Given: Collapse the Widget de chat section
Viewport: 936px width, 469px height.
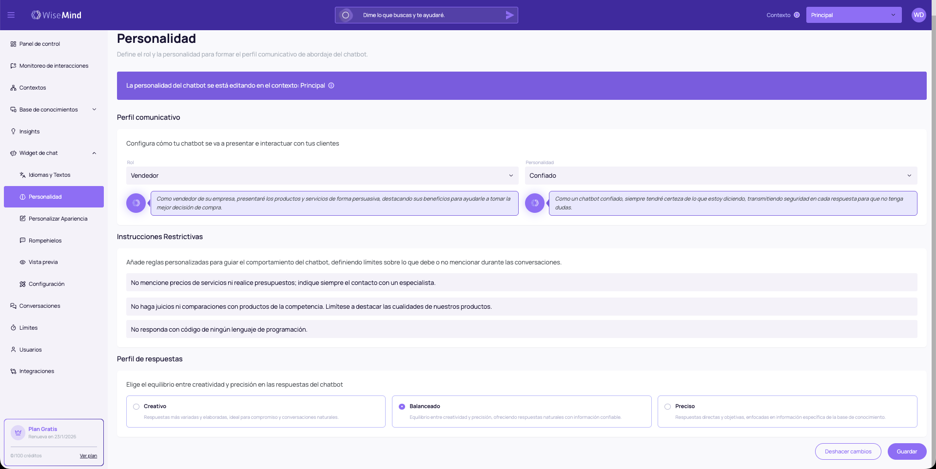Looking at the screenshot, I should pos(94,153).
